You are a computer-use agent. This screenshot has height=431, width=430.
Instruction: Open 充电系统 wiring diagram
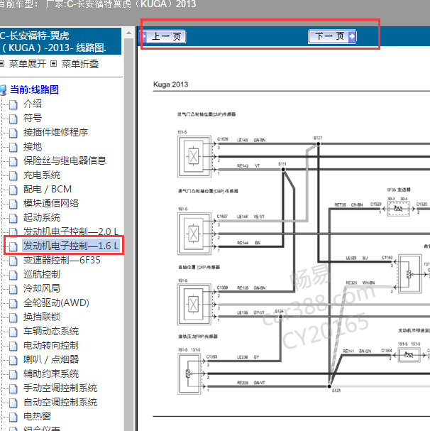coord(42,175)
